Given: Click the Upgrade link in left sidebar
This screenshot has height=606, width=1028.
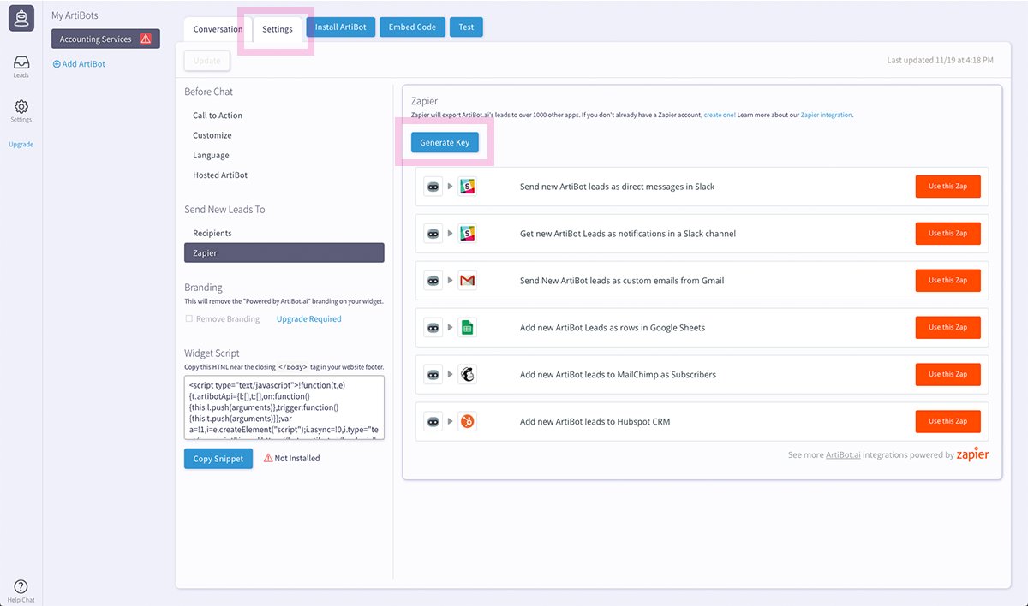Looking at the screenshot, I should (x=21, y=145).
